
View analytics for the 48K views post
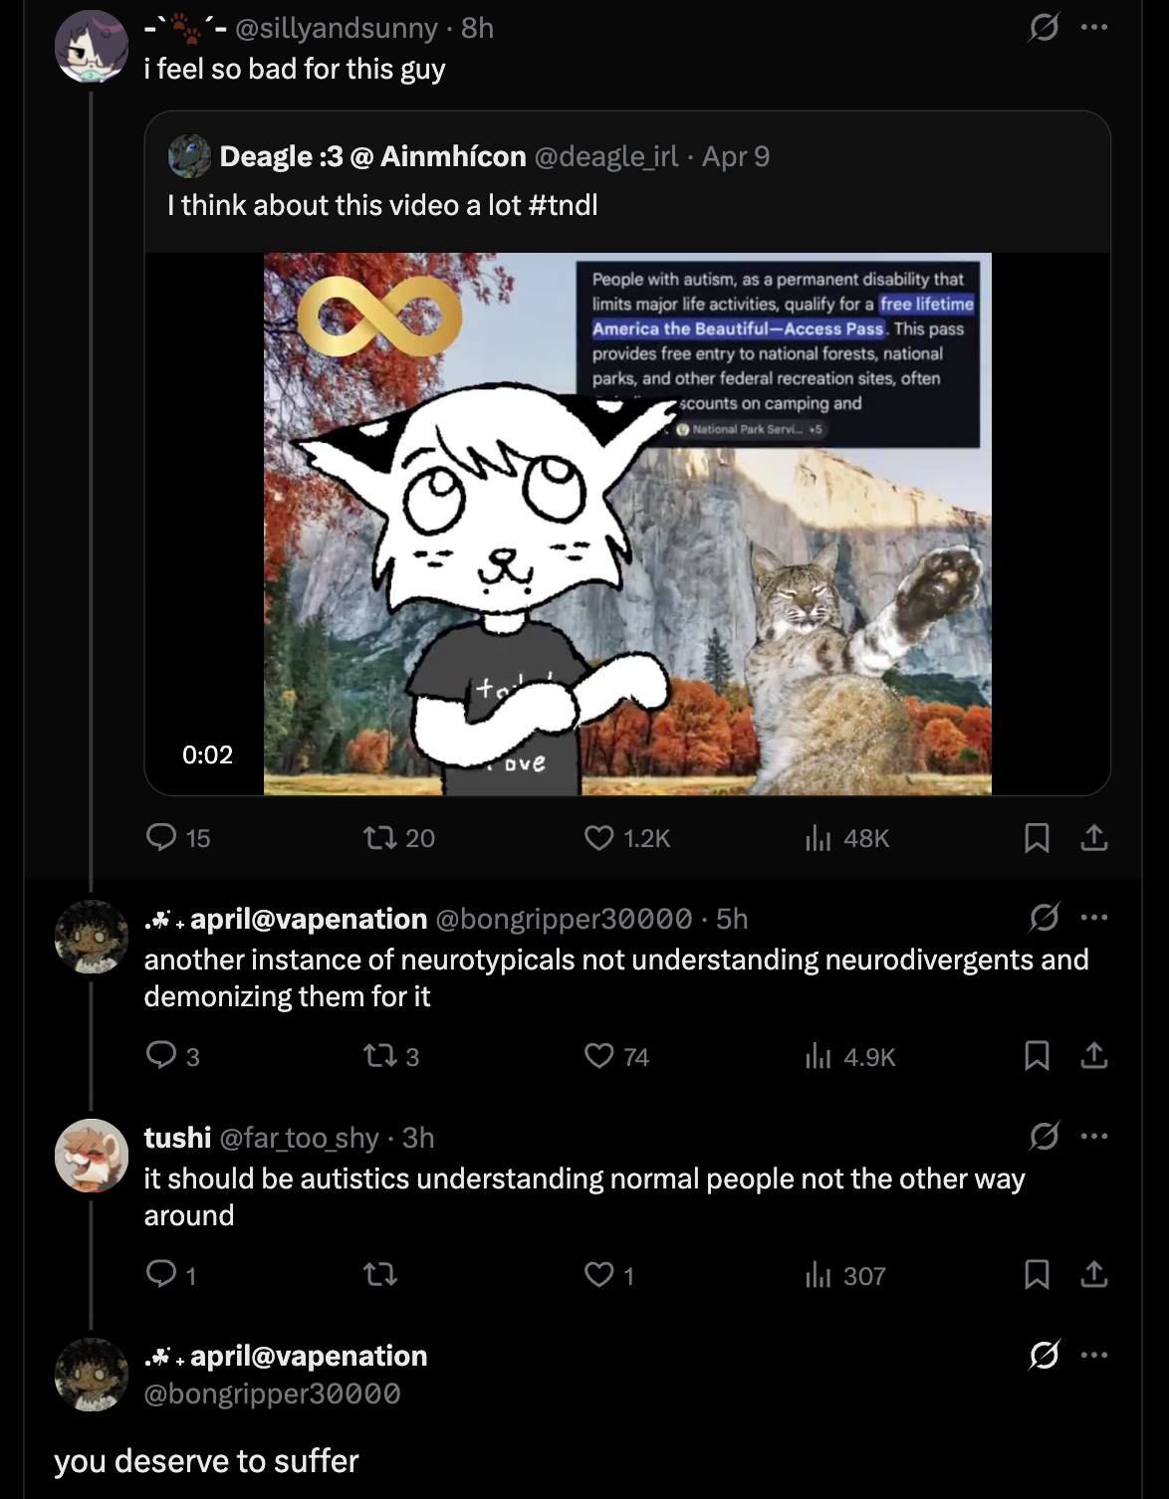(x=818, y=837)
